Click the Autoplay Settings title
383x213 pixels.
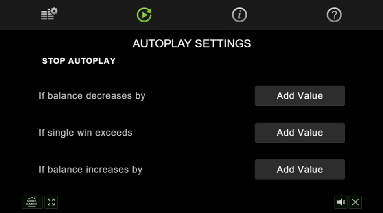pos(192,44)
